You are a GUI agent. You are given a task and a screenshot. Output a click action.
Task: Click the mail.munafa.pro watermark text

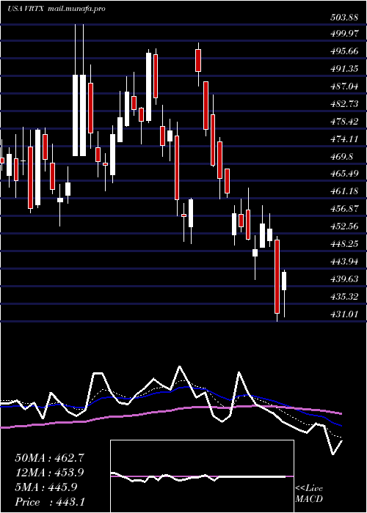76,9
